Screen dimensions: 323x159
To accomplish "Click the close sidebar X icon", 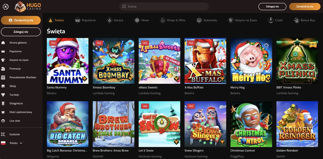I will pyautogui.click(x=6, y=7).
